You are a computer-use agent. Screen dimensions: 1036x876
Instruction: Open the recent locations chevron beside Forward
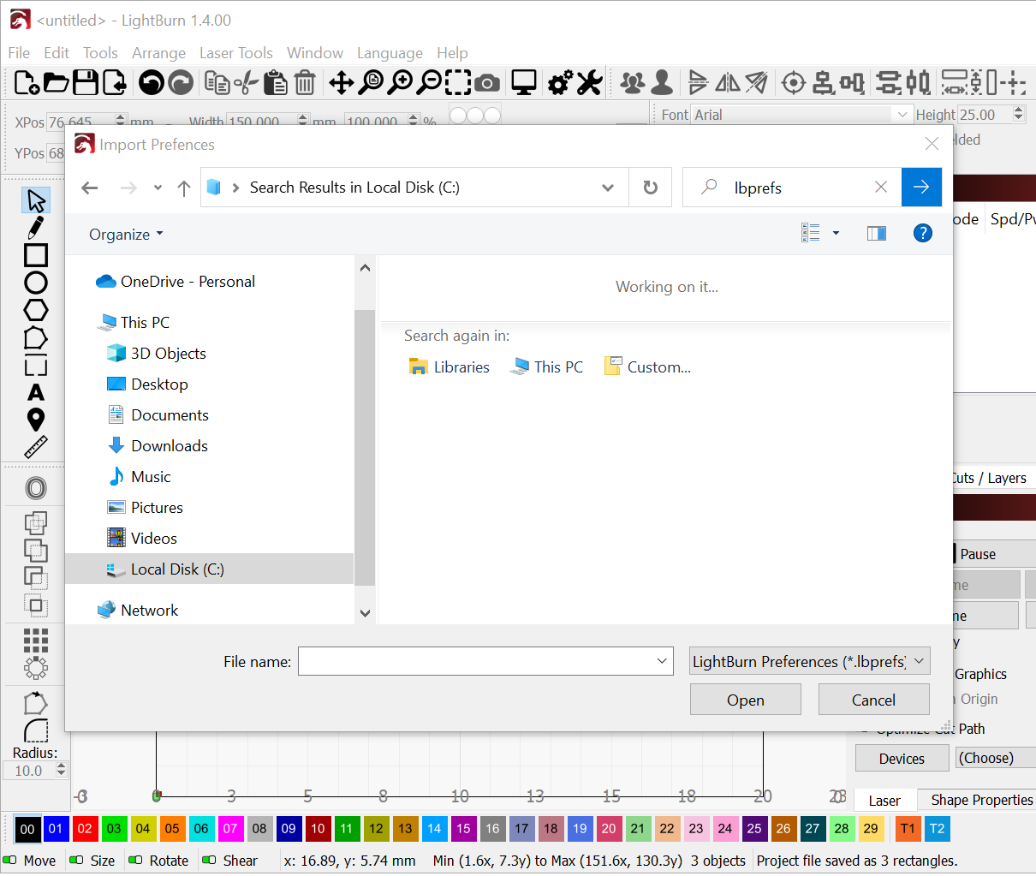[158, 188]
